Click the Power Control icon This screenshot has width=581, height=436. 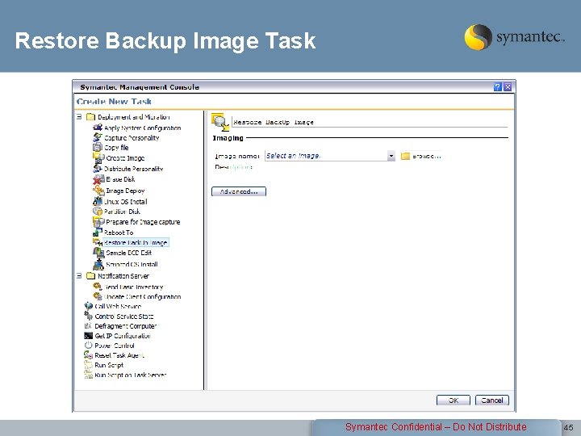[88, 346]
